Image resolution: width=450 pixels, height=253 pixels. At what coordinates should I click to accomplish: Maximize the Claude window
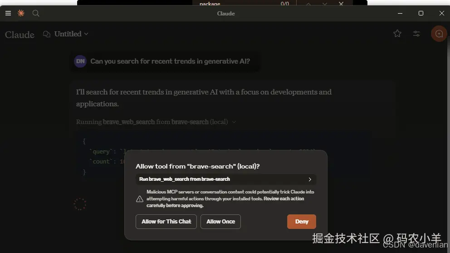click(421, 13)
